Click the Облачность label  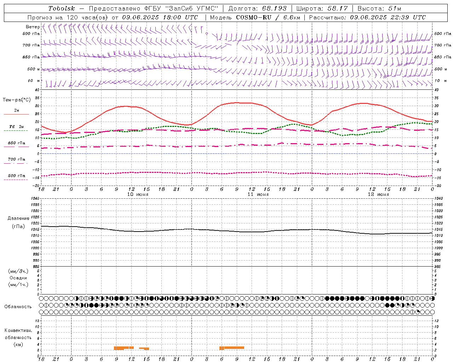[x=18, y=307]
